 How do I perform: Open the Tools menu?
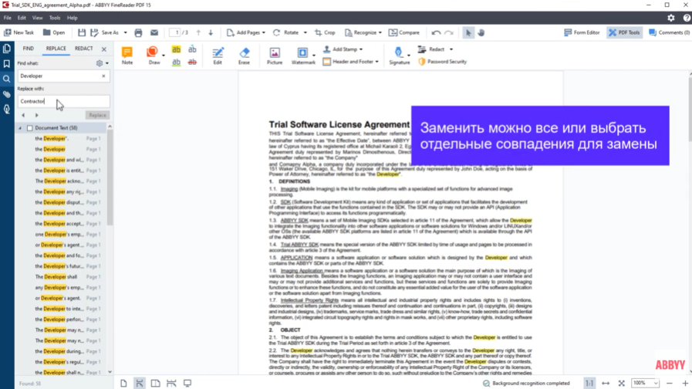(x=55, y=18)
